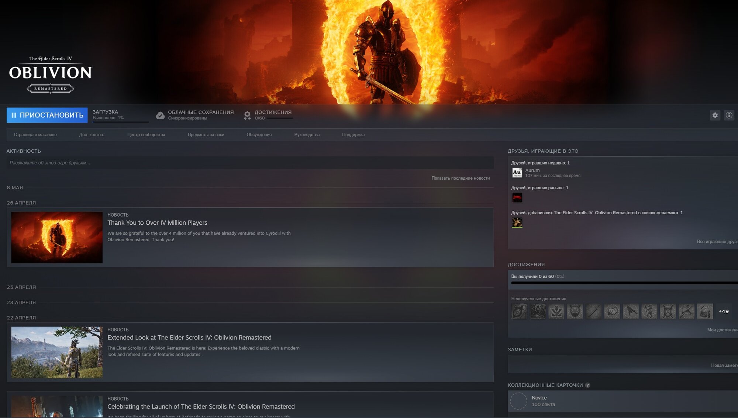Open the thistle locked achievement icon
The width and height of the screenshot is (738, 418).
pyautogui.click(x=556, y=311)
